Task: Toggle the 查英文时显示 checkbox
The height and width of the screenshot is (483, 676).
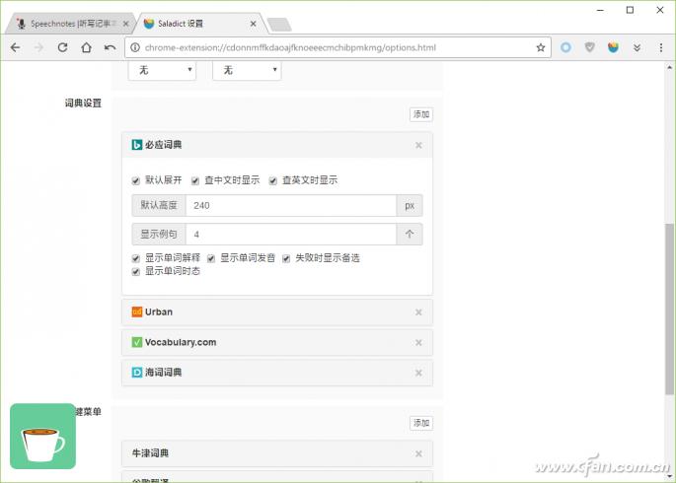Action: (x=273, y=180)
